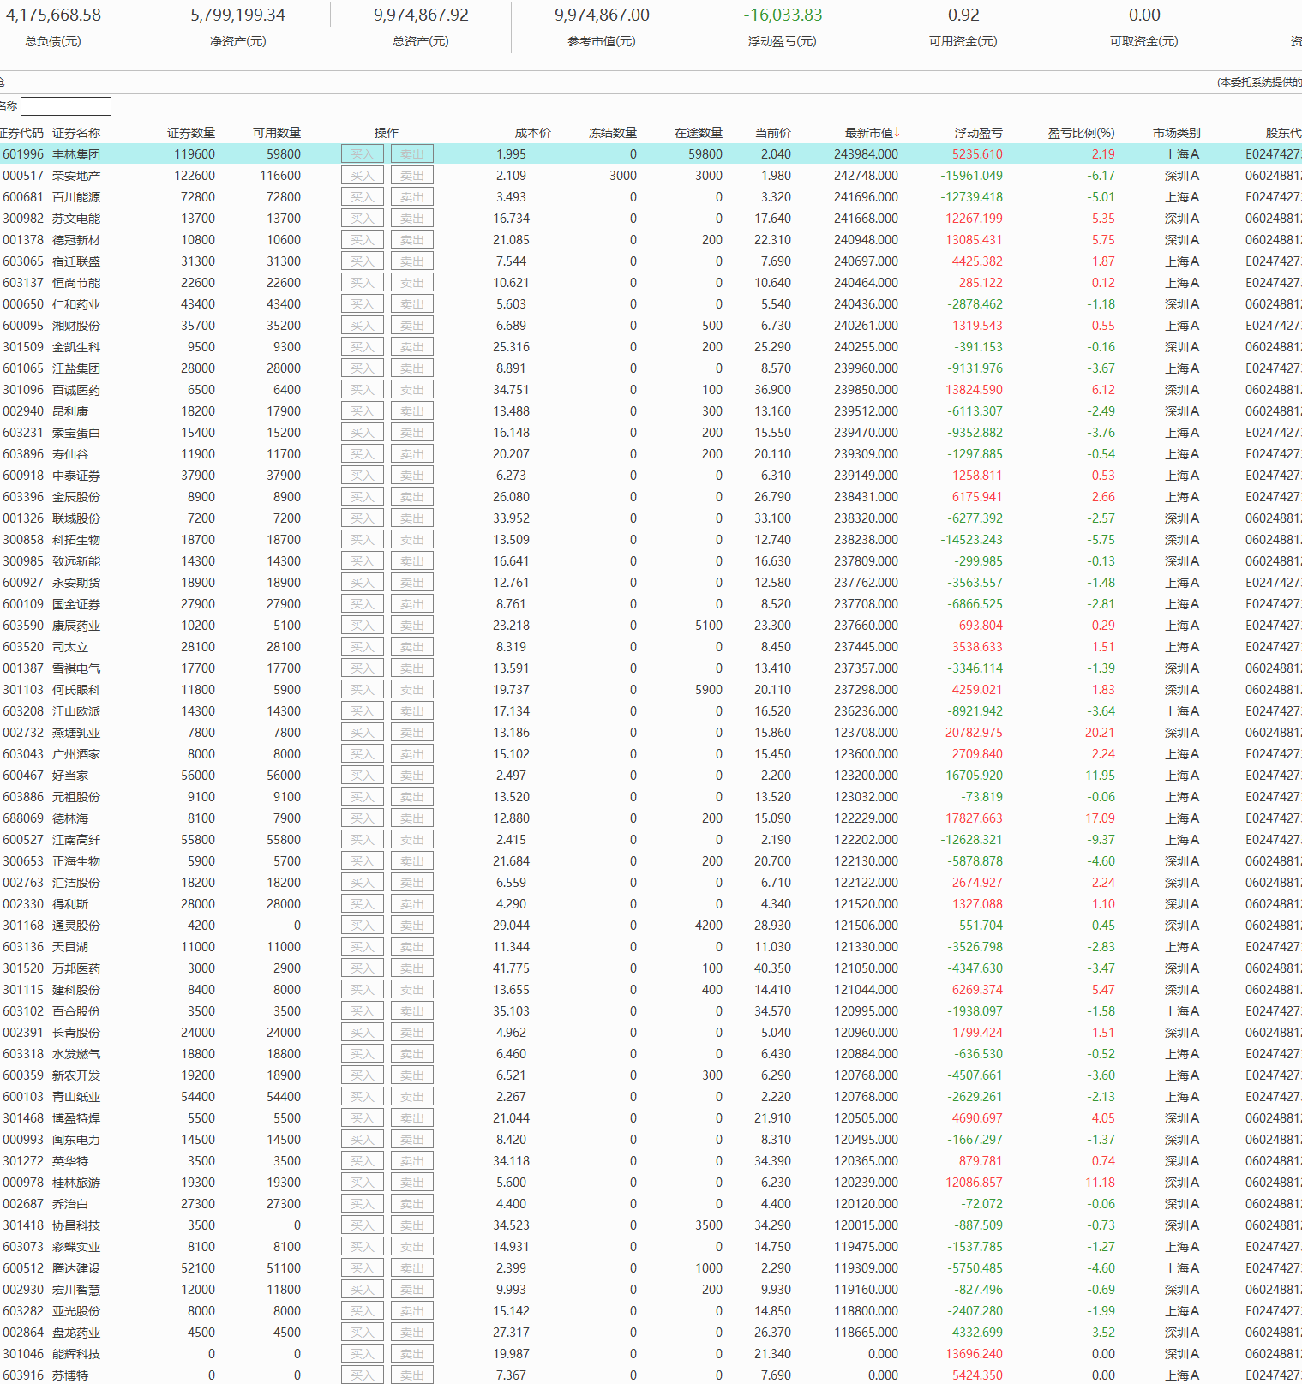Click the red sort arrow beside 最新市值
This screenshot has height=1384, width=1302.
tap(897, 133)
